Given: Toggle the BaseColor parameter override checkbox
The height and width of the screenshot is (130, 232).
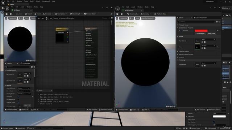Looking at the screenshot, I should pos(181,31).
